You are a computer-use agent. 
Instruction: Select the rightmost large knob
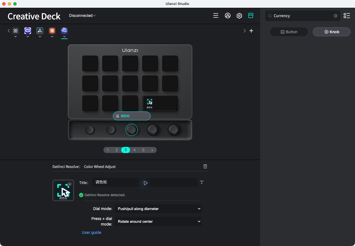coord(174,130)
